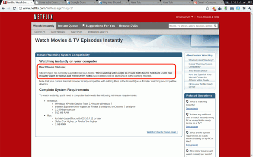Viewport: 253px width, 157px height.
Task: Select Suggestions For You tab
Action: [99, 26]
